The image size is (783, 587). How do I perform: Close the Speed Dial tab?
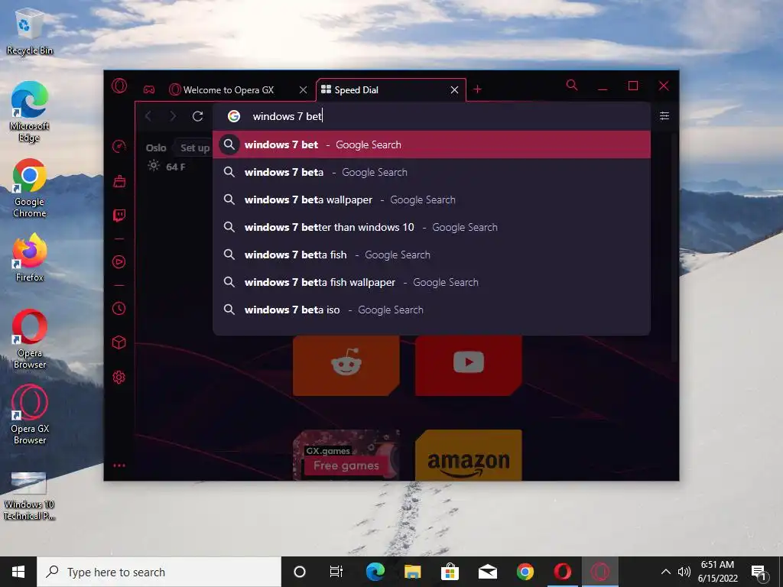pyautogui.click(x=454, y=90)
